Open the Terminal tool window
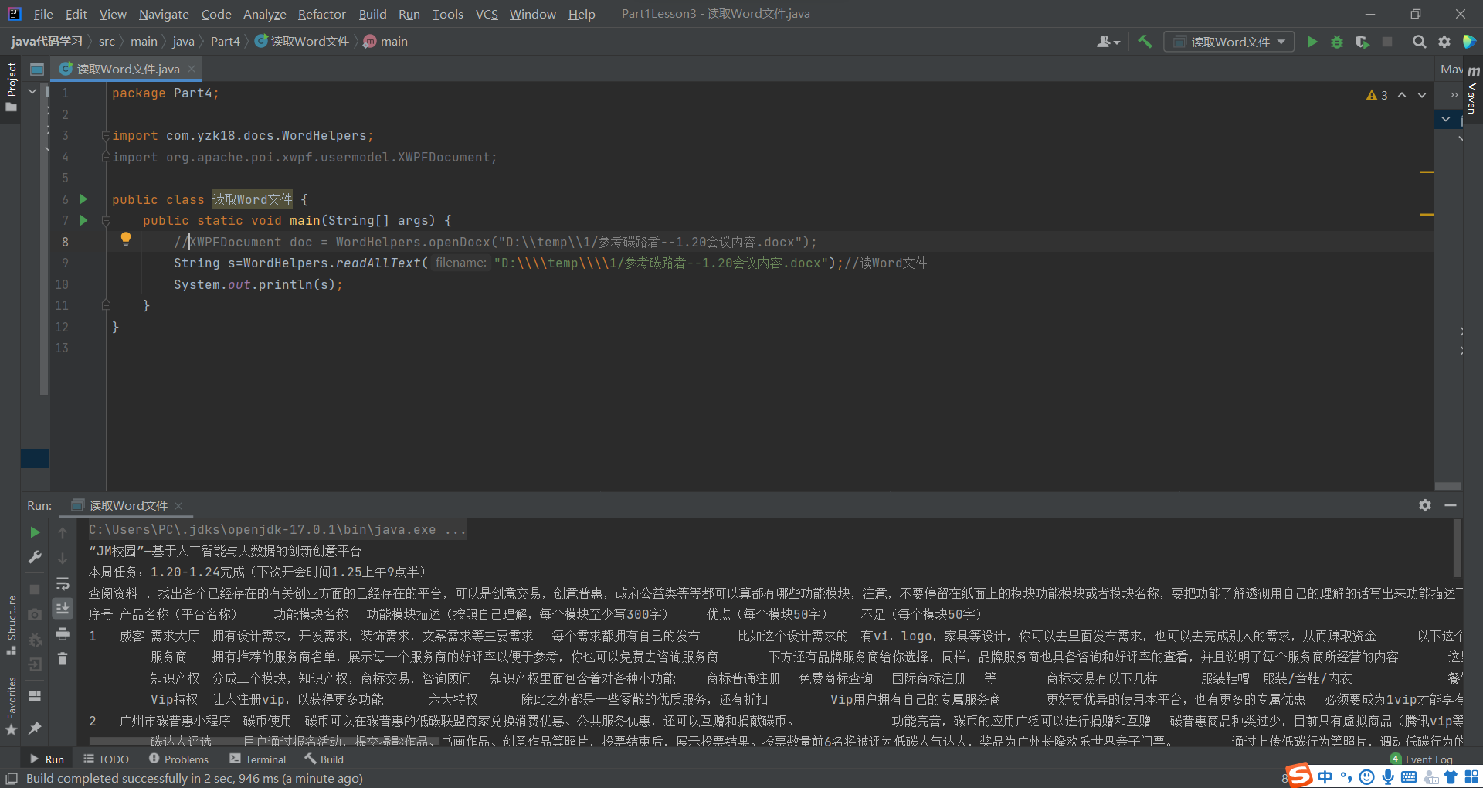This screenshot has height=788, width=1483. point(257,759)
